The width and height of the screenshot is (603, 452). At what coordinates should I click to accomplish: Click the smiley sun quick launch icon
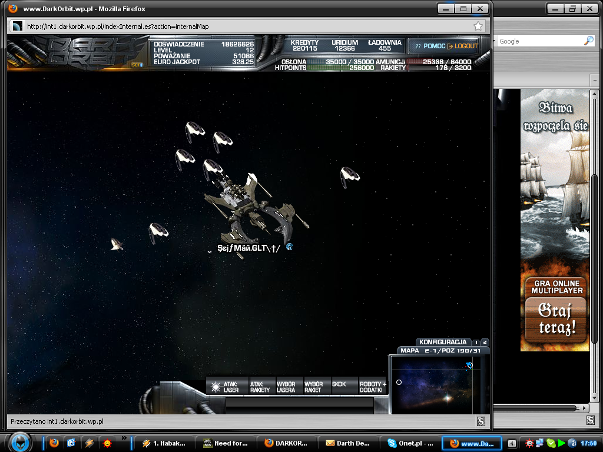107,443
